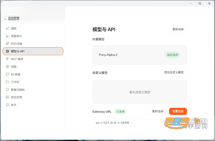215x141 pixels.
Task: Click the feedback icon for 提交反馈
Action: click(7, 97)
